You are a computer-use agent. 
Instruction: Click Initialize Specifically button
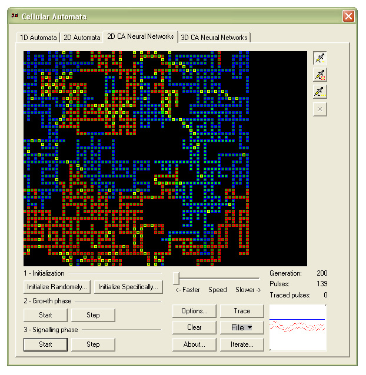(x=128, y=287)
